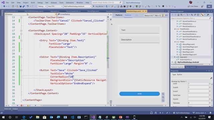This screenshot has width=214, height=120.
Task: Click the Save file icon in toolbar
Action: [x=20, y=6]
